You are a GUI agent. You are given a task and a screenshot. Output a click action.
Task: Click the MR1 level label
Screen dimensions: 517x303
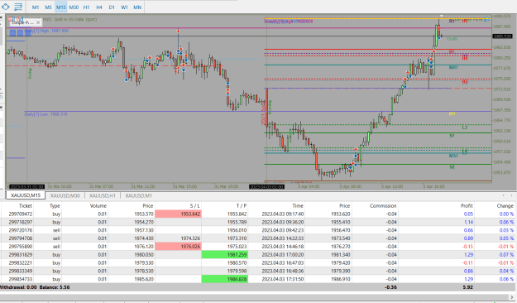tap(453, 67)
